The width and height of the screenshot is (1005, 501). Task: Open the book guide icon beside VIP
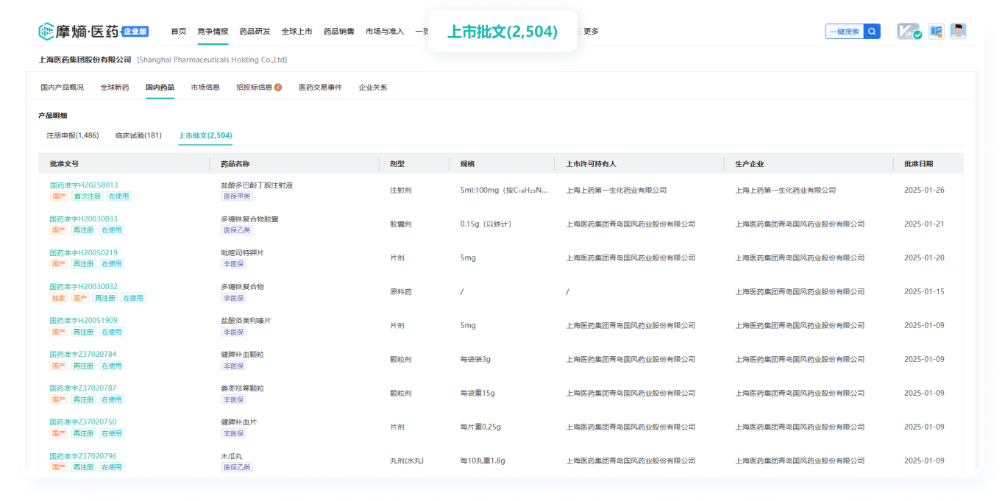936,31
